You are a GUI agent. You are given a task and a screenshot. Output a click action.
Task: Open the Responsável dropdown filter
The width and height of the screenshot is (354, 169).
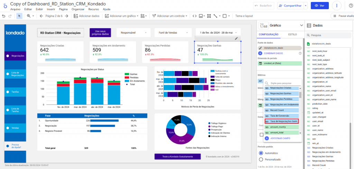[133, 33]
